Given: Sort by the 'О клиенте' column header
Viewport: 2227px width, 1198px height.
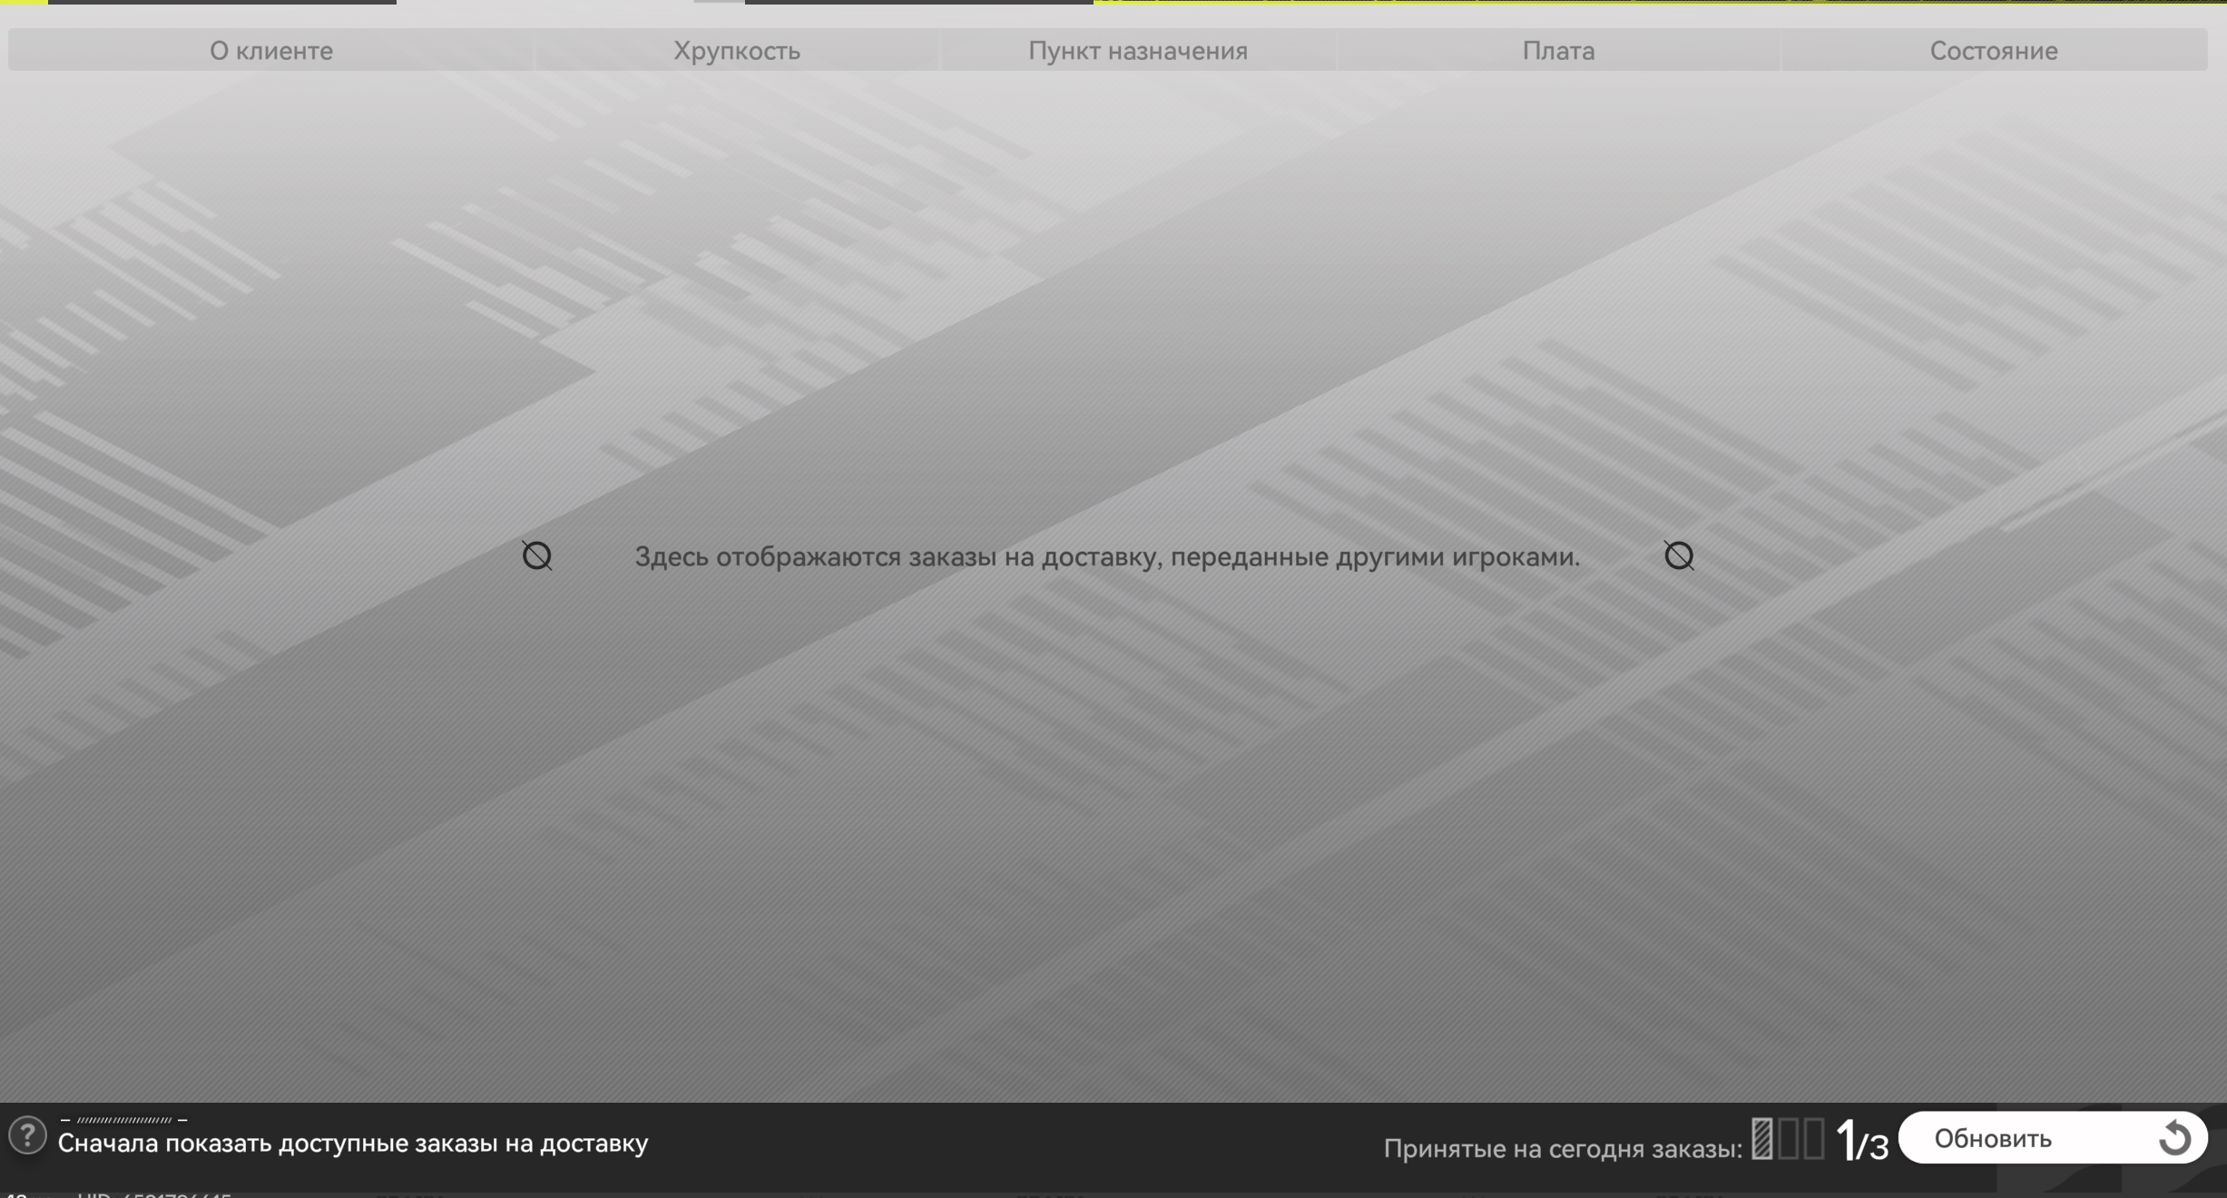Looking at the screenshot, I should (270, 51).
